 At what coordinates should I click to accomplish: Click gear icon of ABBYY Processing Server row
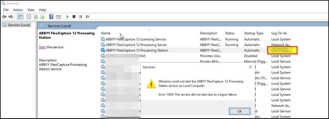pyautogui.click(x=103, y=45)
